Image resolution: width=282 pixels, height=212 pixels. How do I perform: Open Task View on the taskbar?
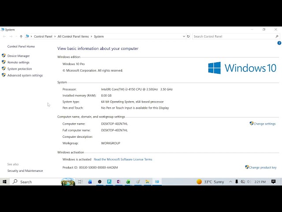[x=80, y=182]
